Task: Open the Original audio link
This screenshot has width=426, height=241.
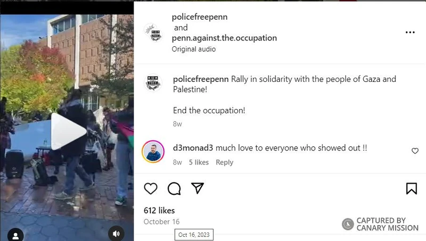Action: point(193,49)
